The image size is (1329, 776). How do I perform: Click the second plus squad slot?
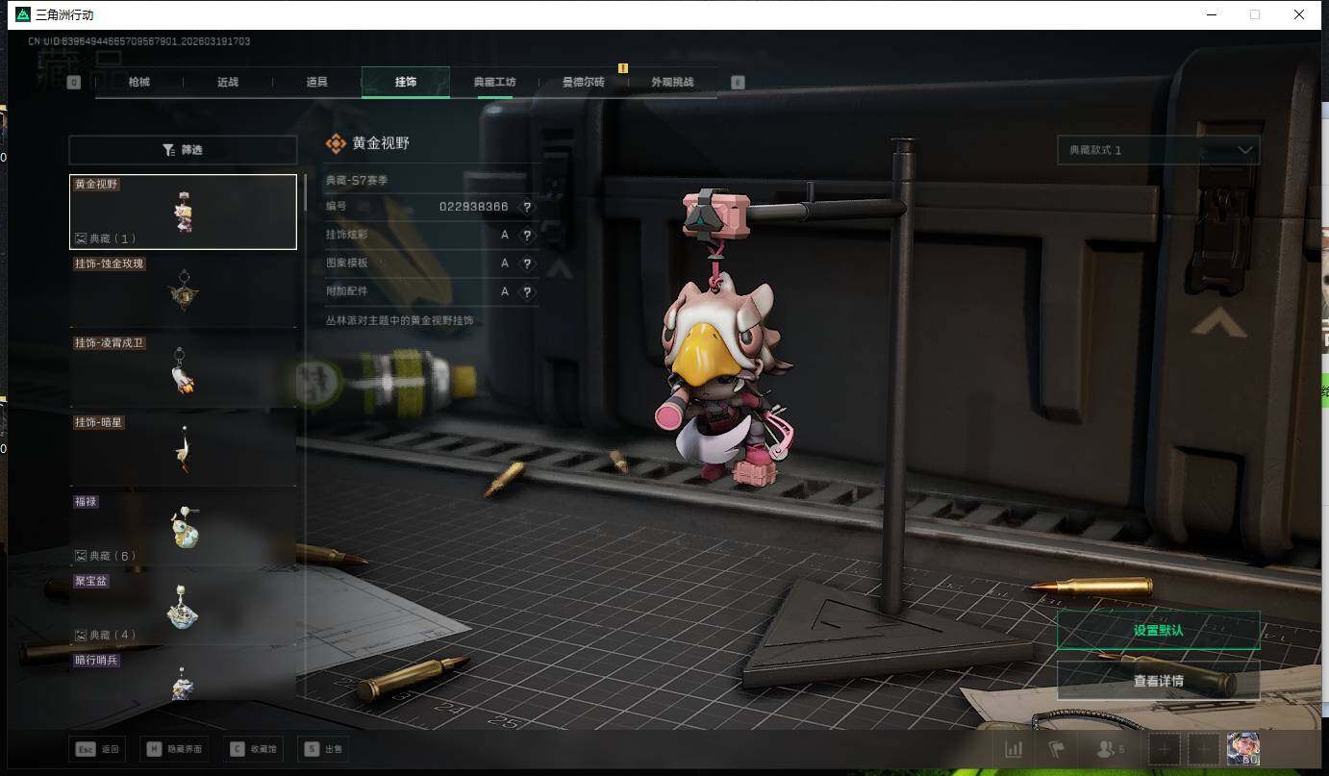coord(1203,749)
